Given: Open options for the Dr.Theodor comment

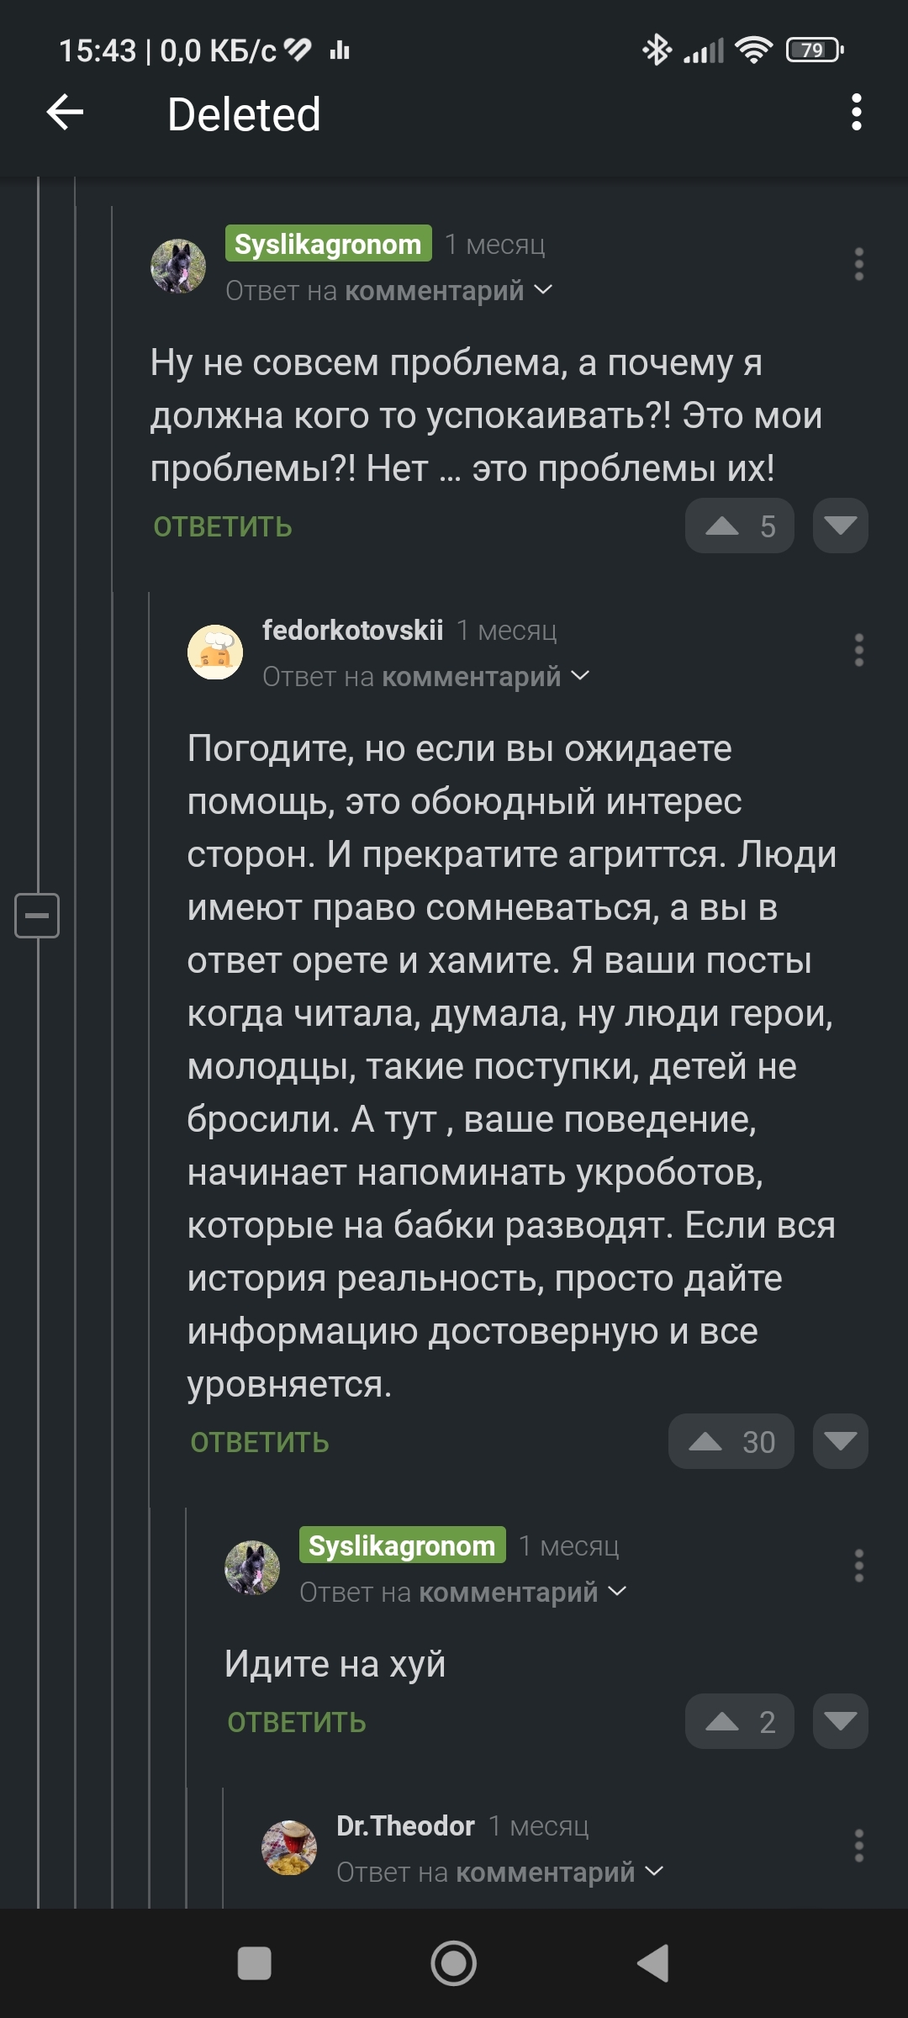Looking at the screenshot, I should point(858,1846).
